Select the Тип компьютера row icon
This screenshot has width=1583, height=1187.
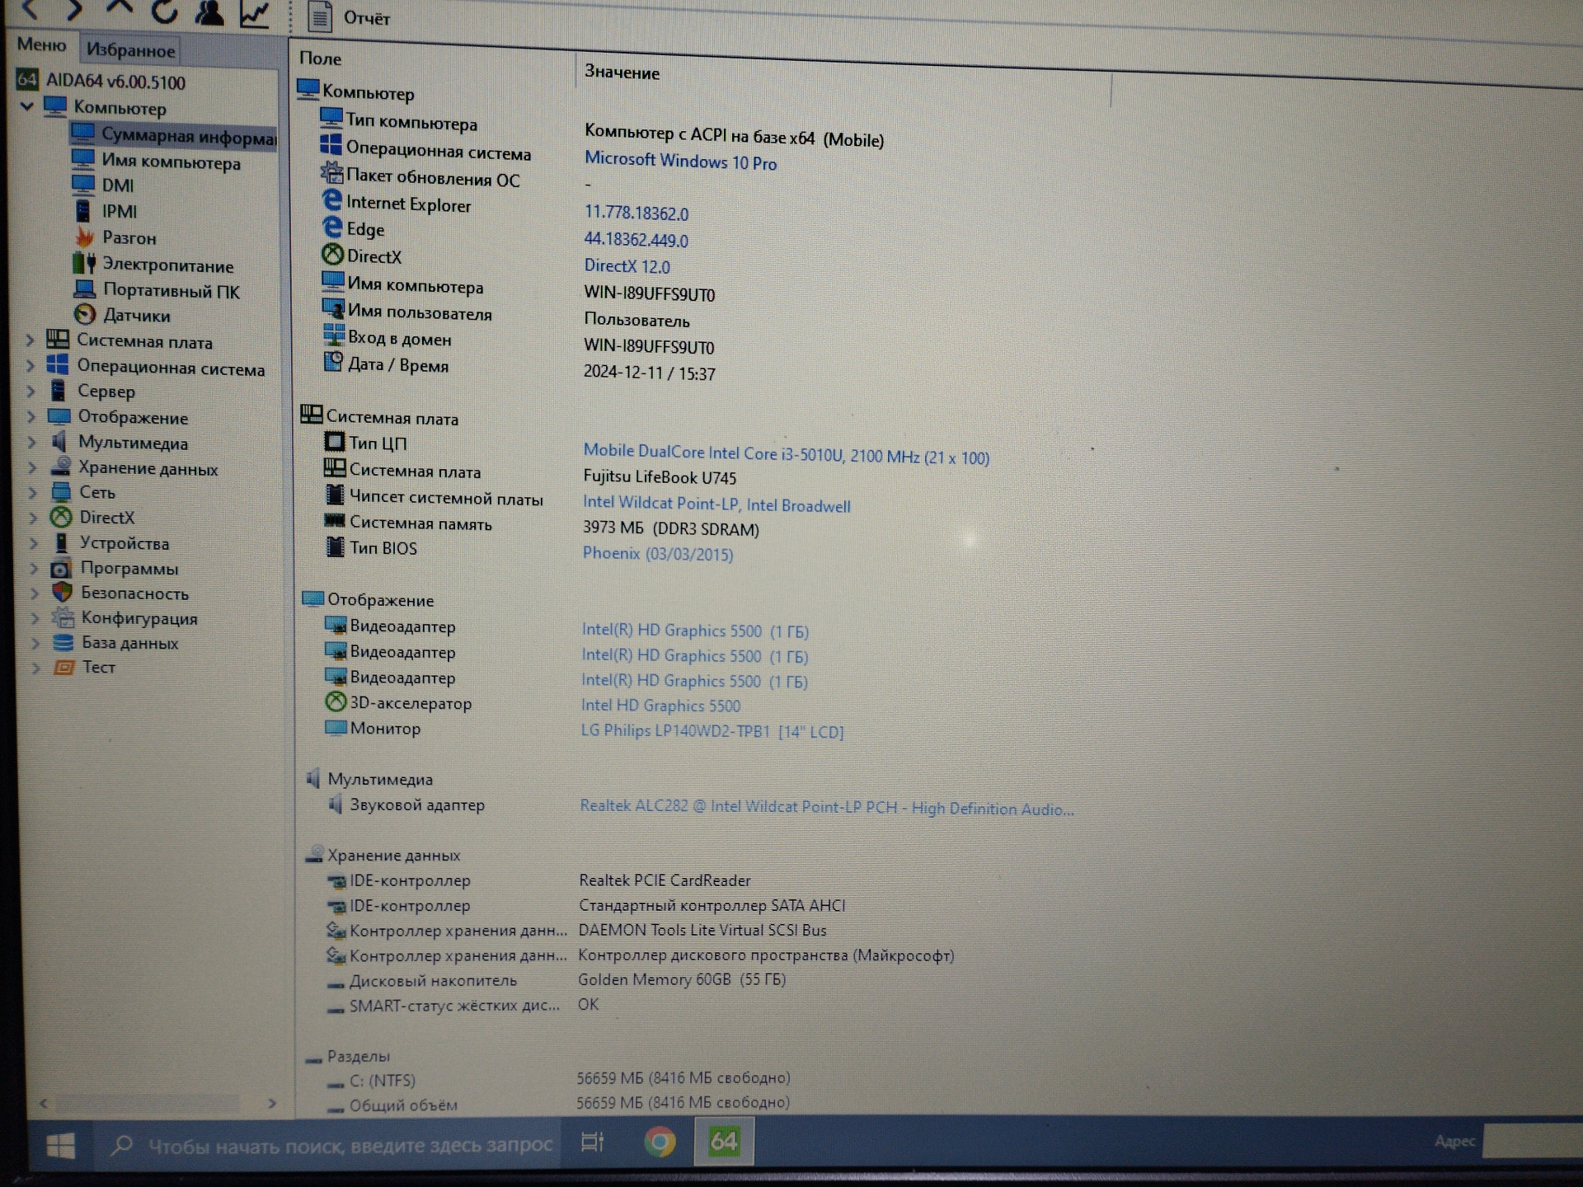[x=331, y=118]
